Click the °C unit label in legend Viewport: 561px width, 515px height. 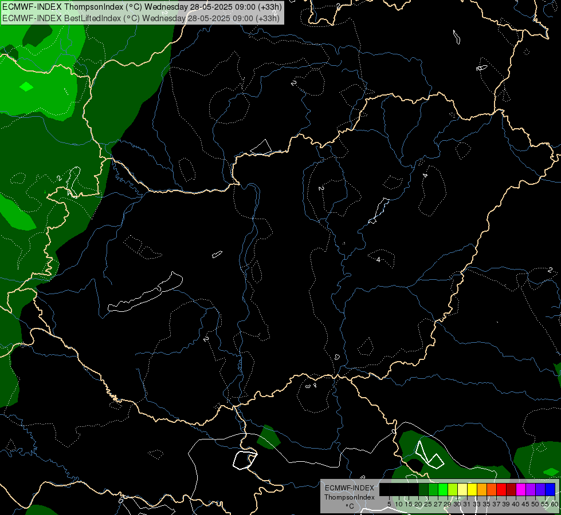point(350,506)
